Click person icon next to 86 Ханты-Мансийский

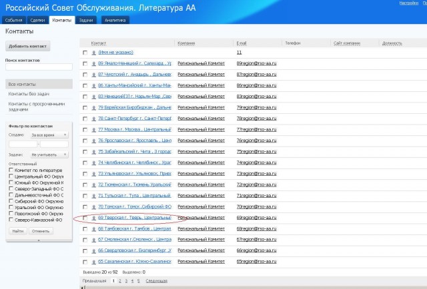tap(93, 85)
